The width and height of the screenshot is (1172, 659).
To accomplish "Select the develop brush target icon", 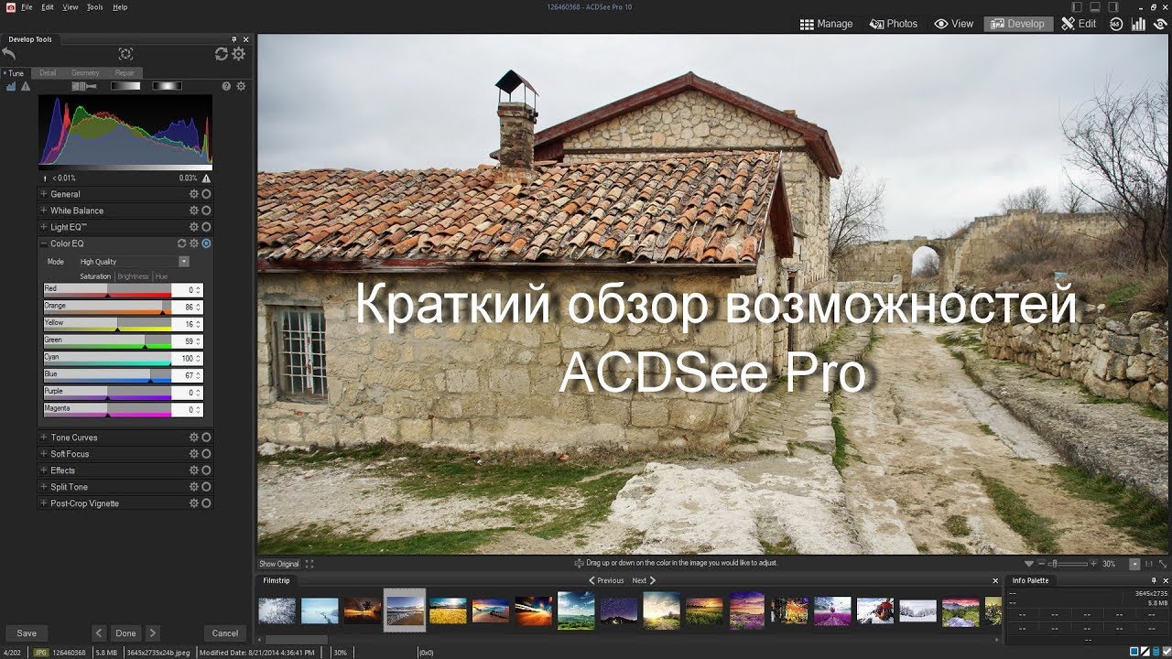I will [125, 54].
